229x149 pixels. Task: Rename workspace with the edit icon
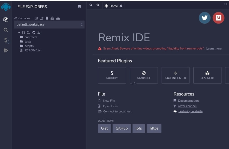[41, 18]
